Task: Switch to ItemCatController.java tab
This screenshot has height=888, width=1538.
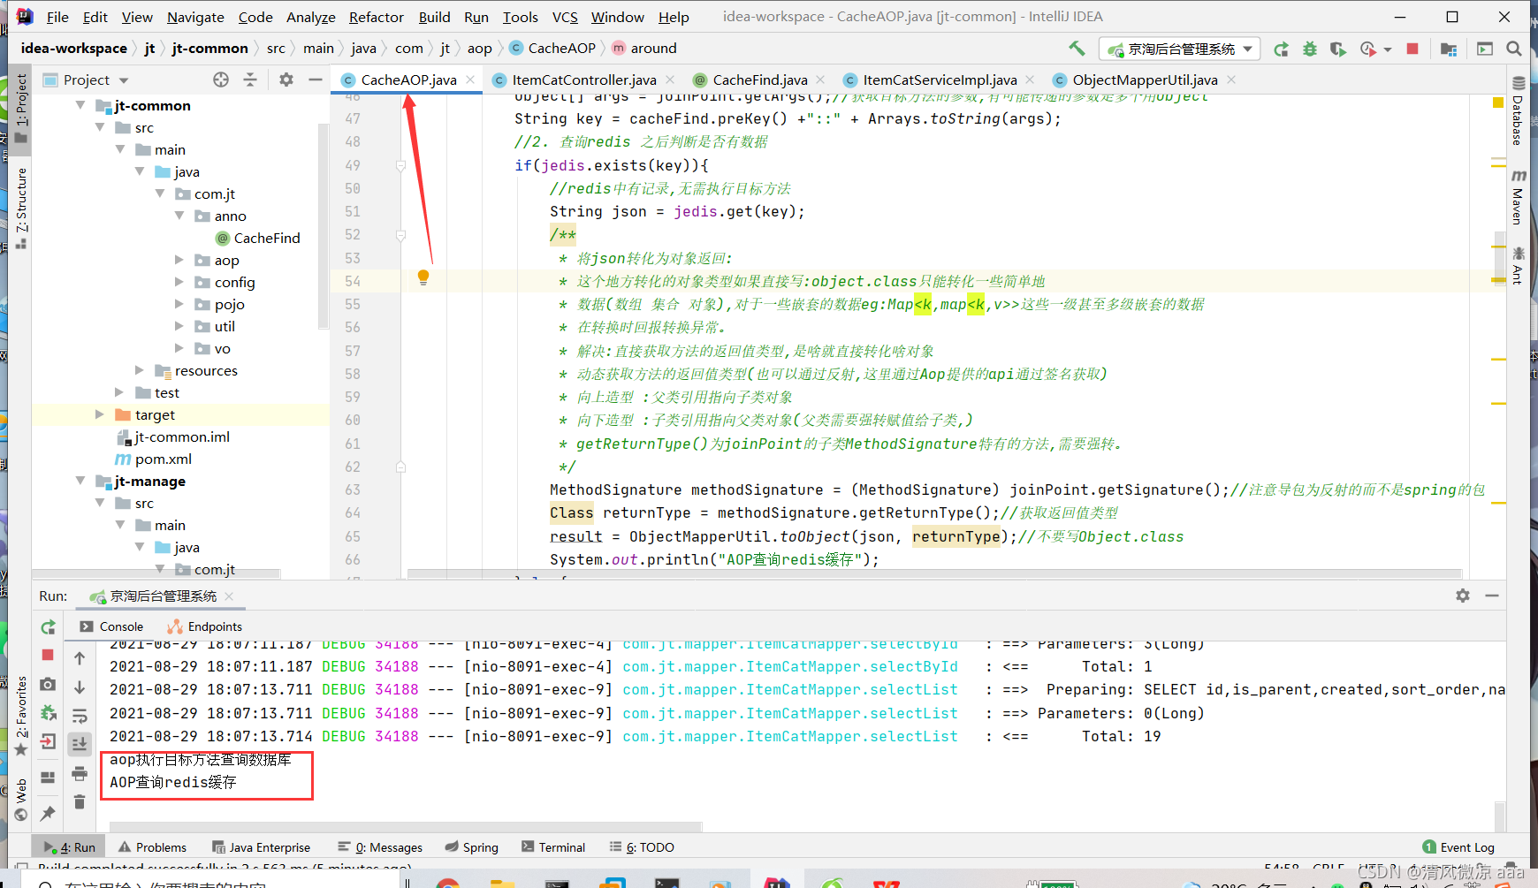Action: (x=584, y=80)
